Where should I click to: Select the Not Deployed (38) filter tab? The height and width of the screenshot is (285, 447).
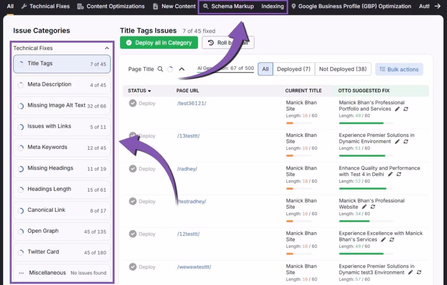point(343,69)
